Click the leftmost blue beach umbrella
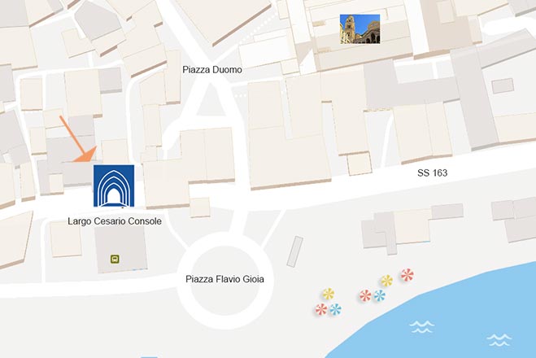The height and width of the screenshot is (358, 536). 335,309
